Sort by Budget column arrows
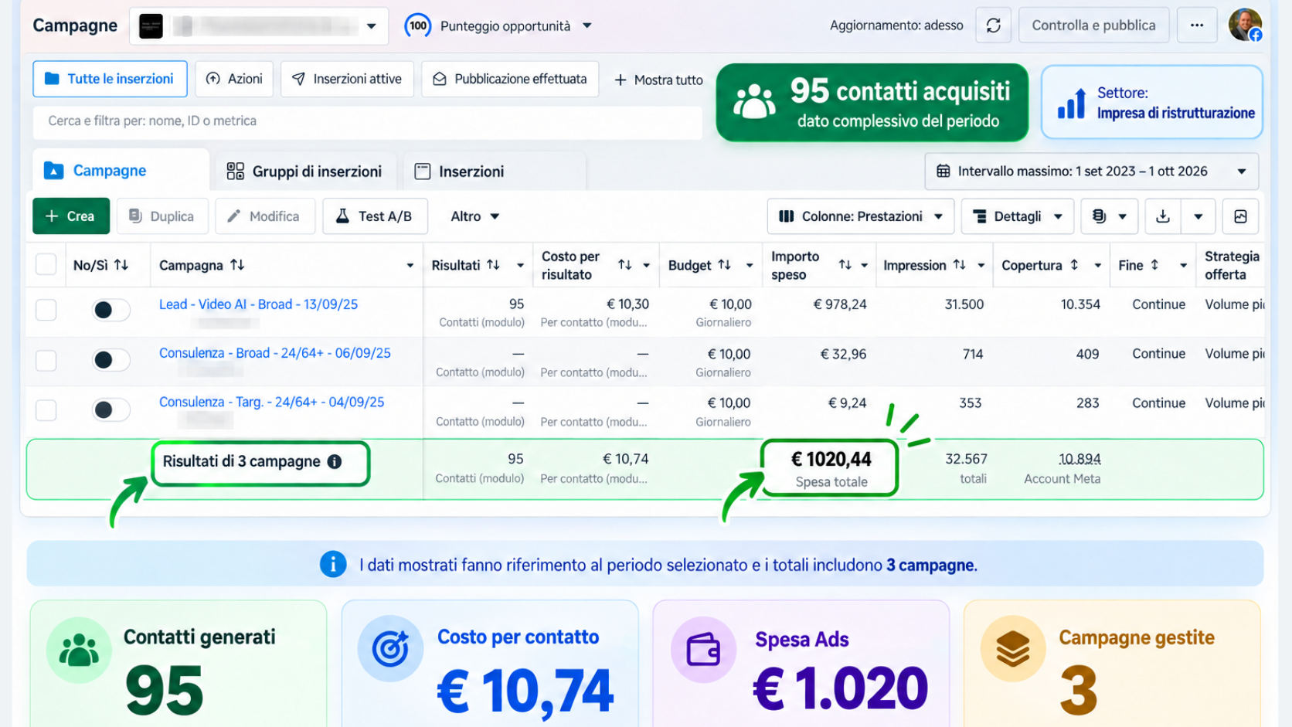1292x727 pixels. (724, 265)
